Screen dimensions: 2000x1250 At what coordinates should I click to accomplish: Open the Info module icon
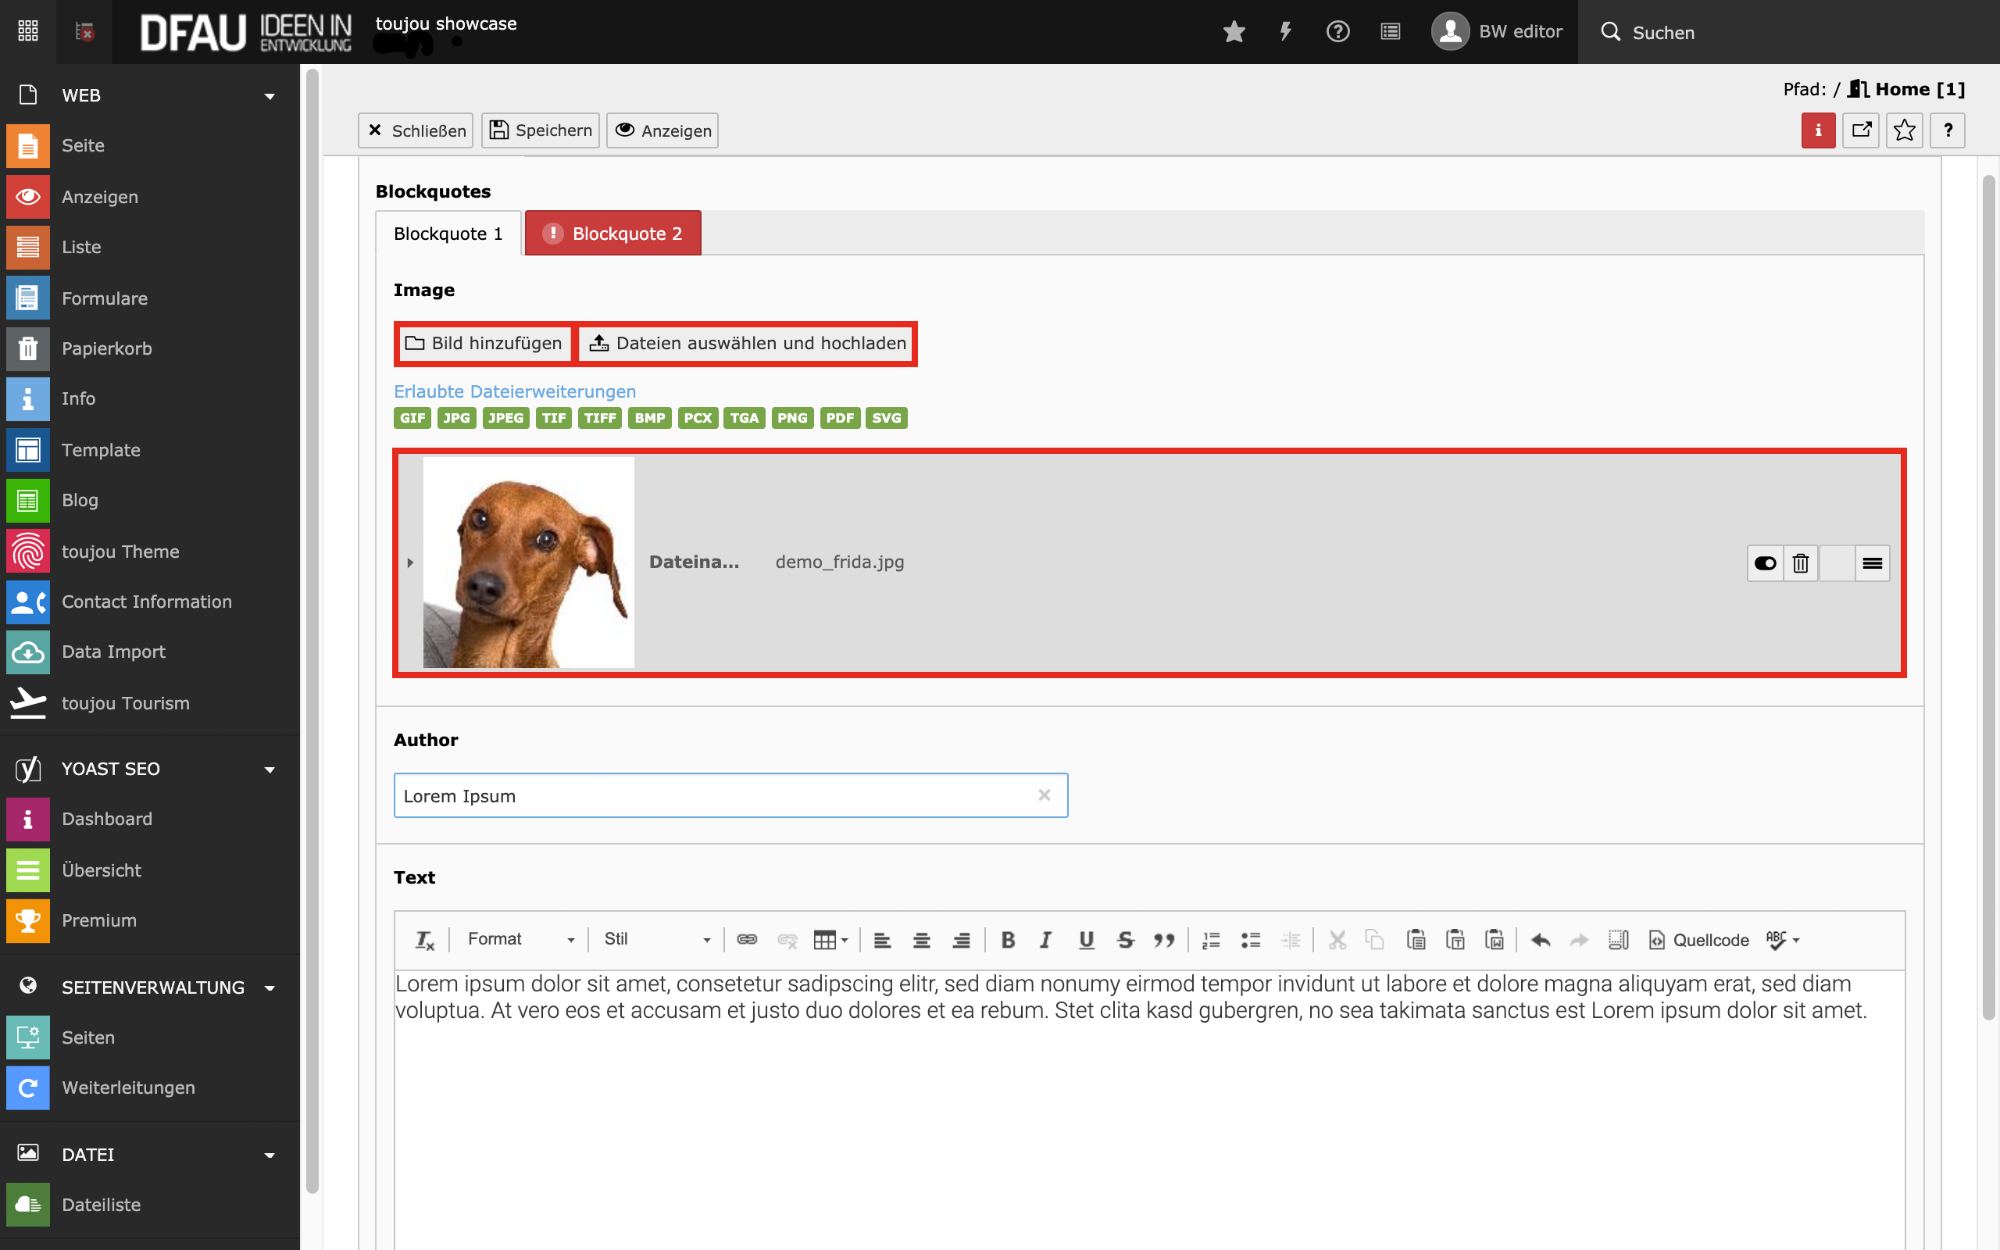click(x=28, y=398)
